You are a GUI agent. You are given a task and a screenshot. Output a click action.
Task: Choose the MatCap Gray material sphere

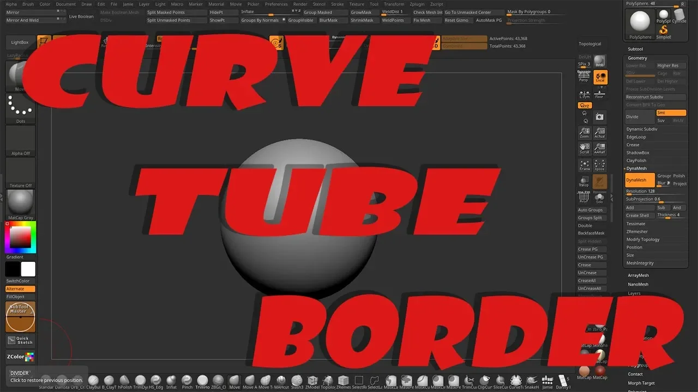(x=20, y=205)
